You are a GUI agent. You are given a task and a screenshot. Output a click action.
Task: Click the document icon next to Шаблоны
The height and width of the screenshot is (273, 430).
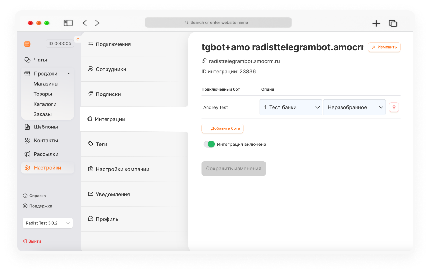(x=27, y=127)
